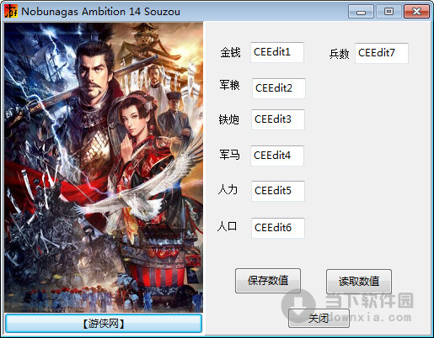Click the 金钱 input field CEEdit1

click(x=277, y=52)
